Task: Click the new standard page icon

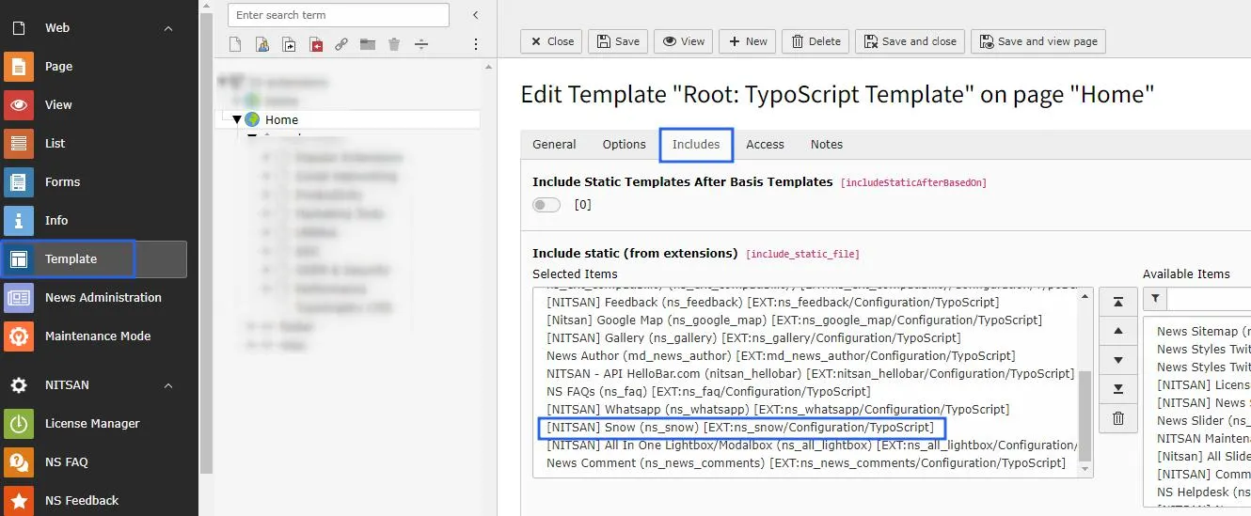Action: [x=235, y=44]
